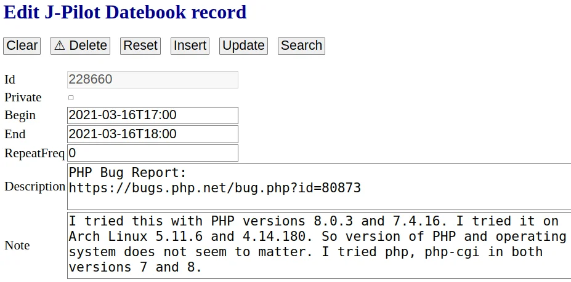This screenshot has height=282, width=571.
Task: Click the Begin field label
Action: point(20,116)
